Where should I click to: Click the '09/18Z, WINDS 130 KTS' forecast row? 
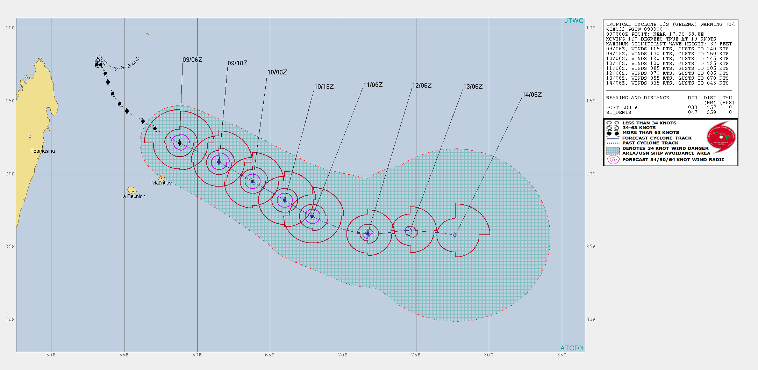667,54
